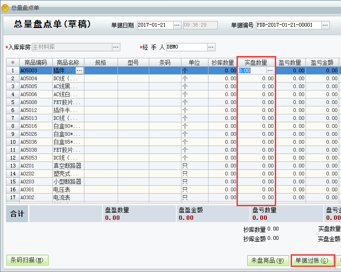Select row number 10 header
The height and width of the screenshot is (272, 341).
(x=13, y=142)
